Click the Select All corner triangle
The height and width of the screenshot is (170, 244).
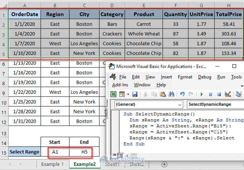[5, 6]
